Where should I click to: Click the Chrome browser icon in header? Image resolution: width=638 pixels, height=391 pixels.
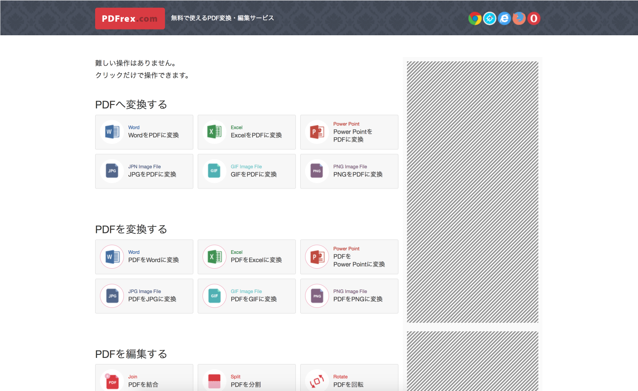474,18
